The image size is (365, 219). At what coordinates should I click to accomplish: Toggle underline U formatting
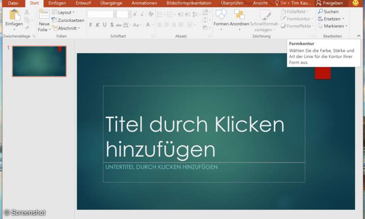[105, 25]
